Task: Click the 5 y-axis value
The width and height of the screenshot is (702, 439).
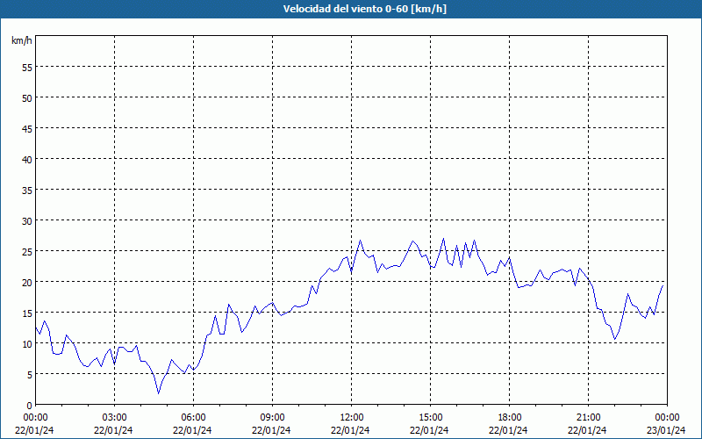Action: (x=30, y=375)
